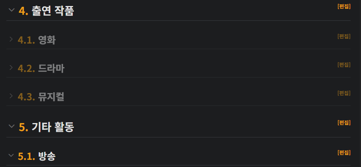Click the section number link "4."
This screenshot has width=361, height=167.
24,11
